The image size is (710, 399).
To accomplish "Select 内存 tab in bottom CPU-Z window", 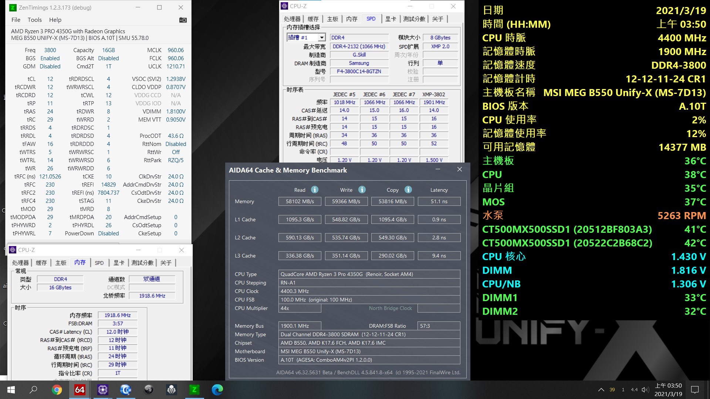I will [80, 262].
